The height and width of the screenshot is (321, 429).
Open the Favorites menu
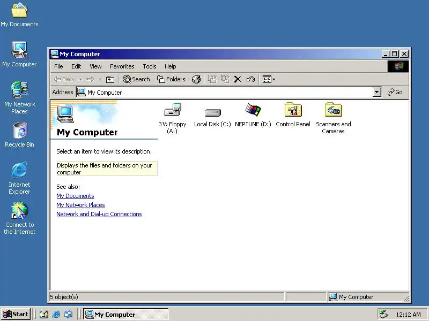pos(122,66)
